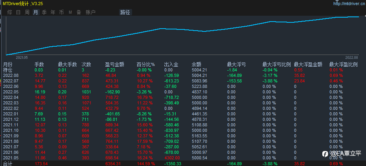Click the 百分比% column header

coord(146,65)
